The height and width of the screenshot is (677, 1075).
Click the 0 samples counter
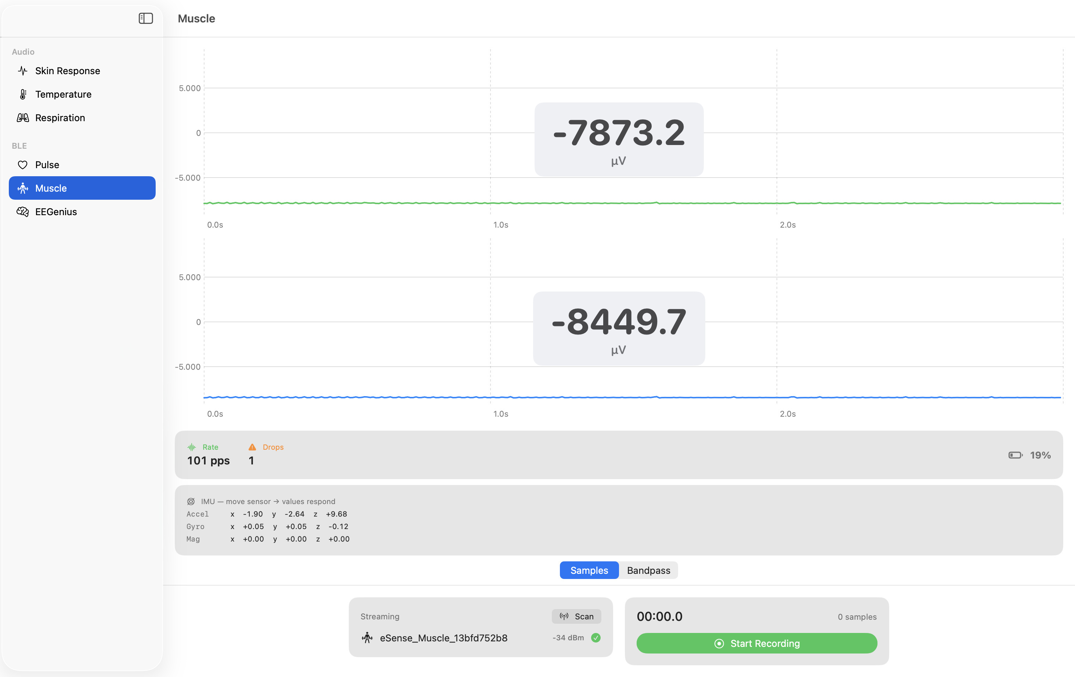click(x=857, y=617)
